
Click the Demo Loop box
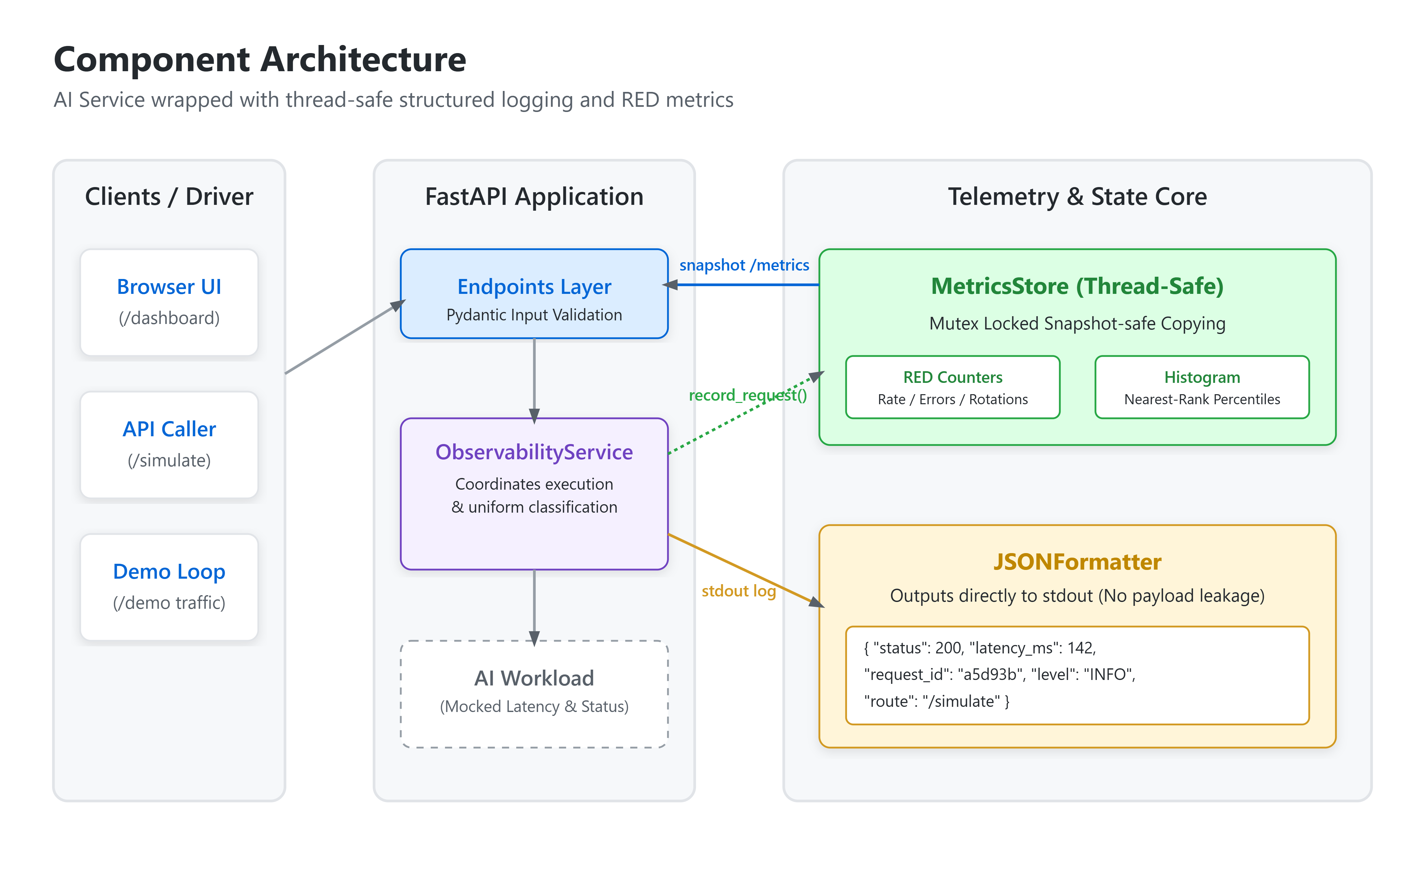coord(169,587)
